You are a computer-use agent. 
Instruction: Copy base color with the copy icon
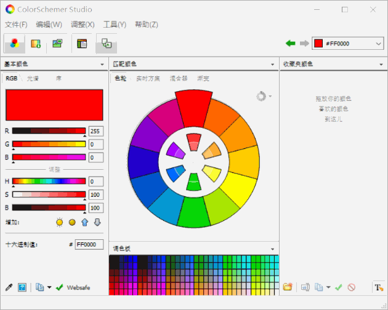40,287
